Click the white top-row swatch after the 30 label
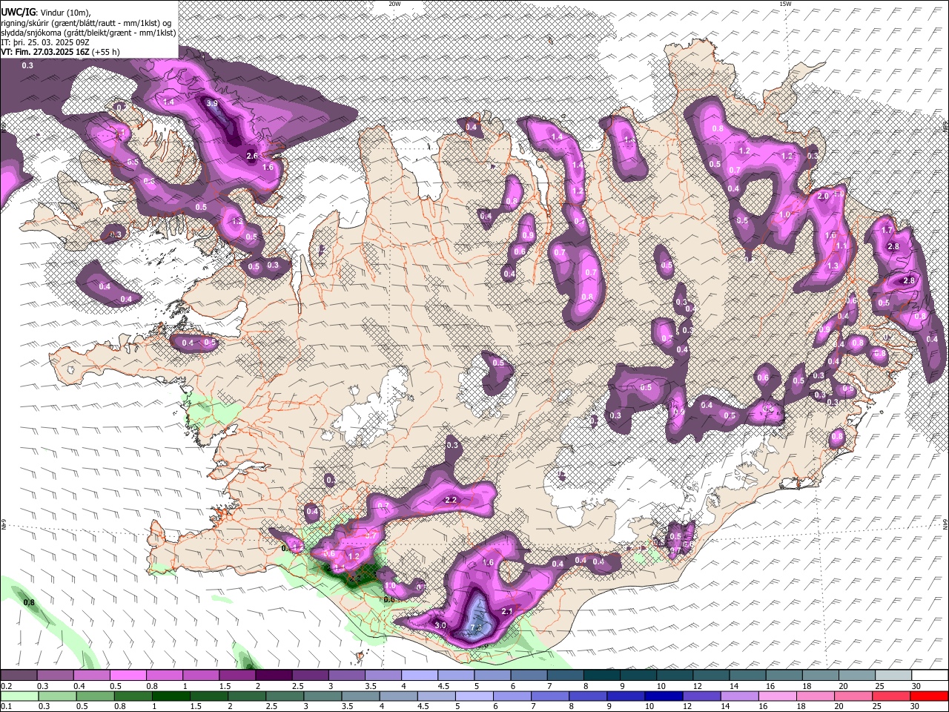This screenshot has width=949, height=712. 930,676
